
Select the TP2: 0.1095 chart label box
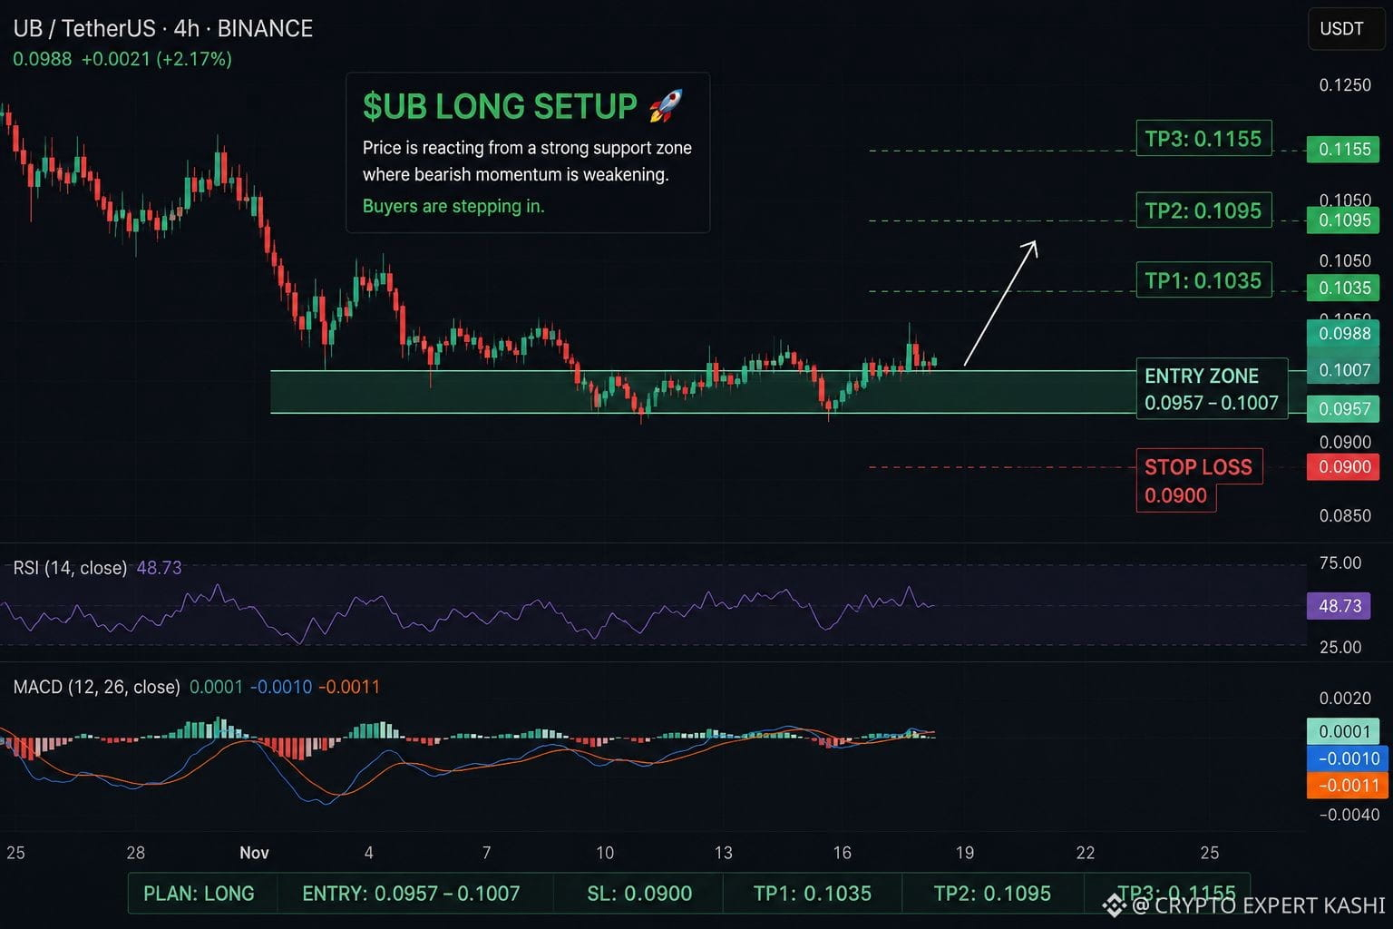pos(1203,210)
